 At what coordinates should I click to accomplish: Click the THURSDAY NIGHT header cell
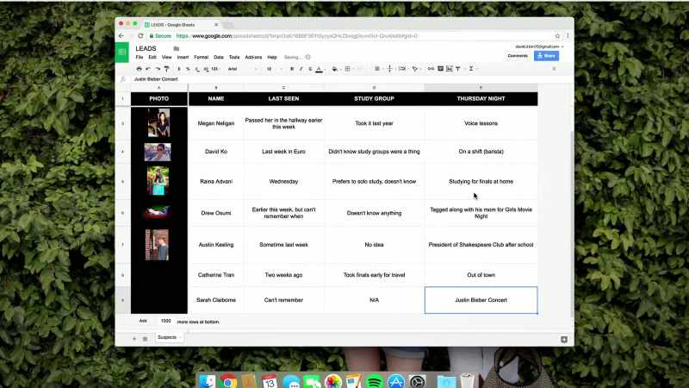coord(481,98)
